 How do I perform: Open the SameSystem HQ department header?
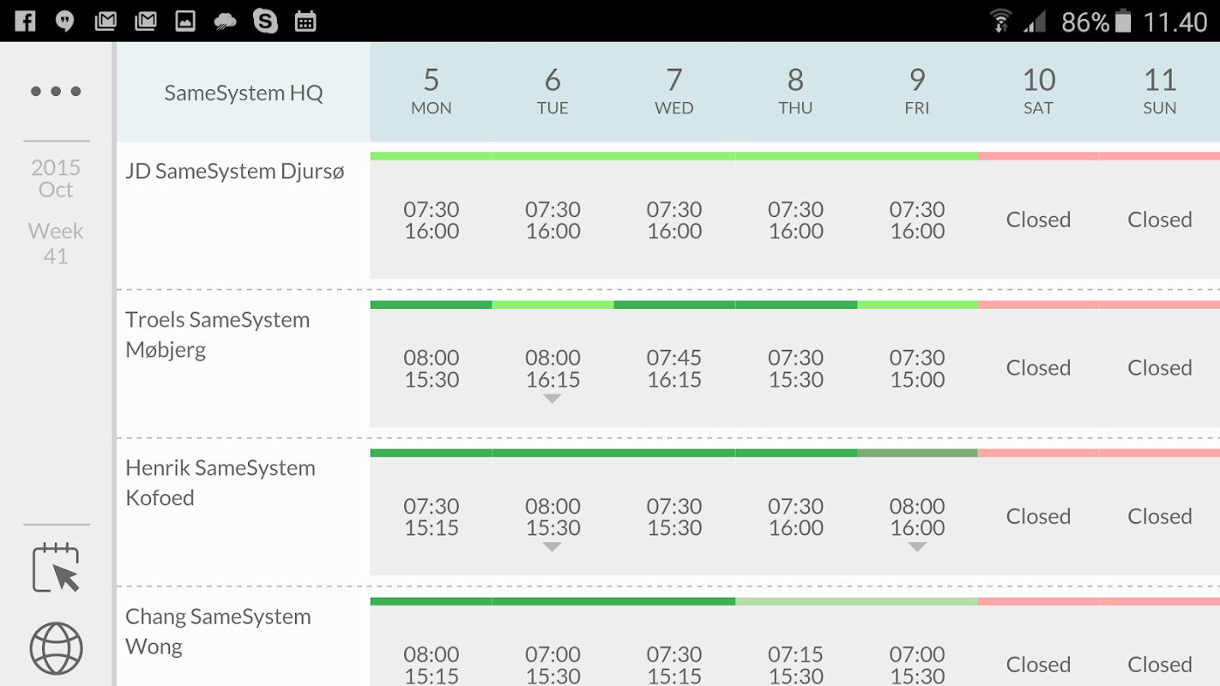244,93
